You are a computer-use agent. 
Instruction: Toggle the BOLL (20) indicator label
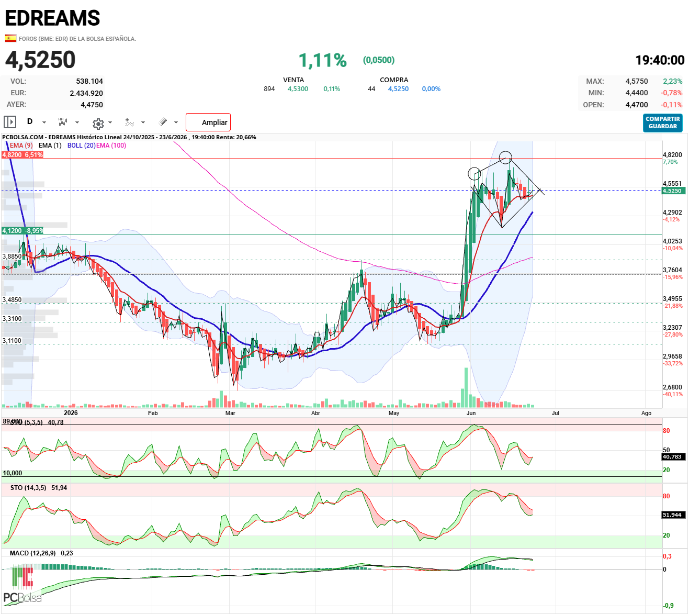82,146
